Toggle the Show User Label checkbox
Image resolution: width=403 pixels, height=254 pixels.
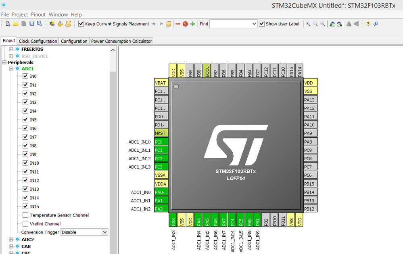click(x=262, y=24)
